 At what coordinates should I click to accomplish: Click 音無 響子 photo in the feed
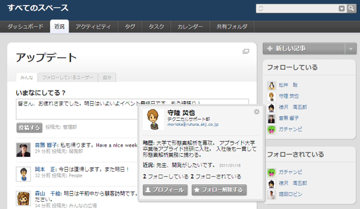pos(23,150)
